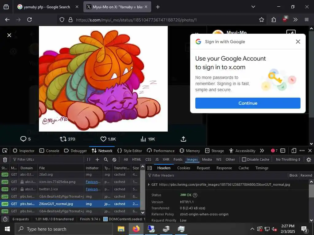314x235 pixels.
Task: Open a new browser tab
Action: point(158,7)
